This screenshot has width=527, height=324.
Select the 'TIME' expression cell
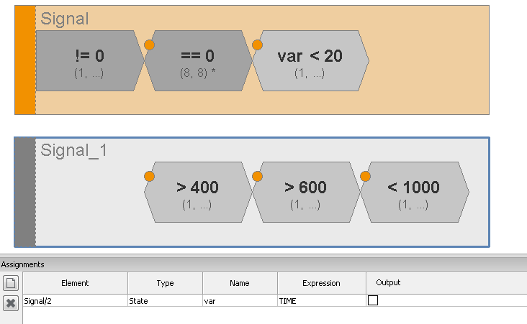[321, 301]
